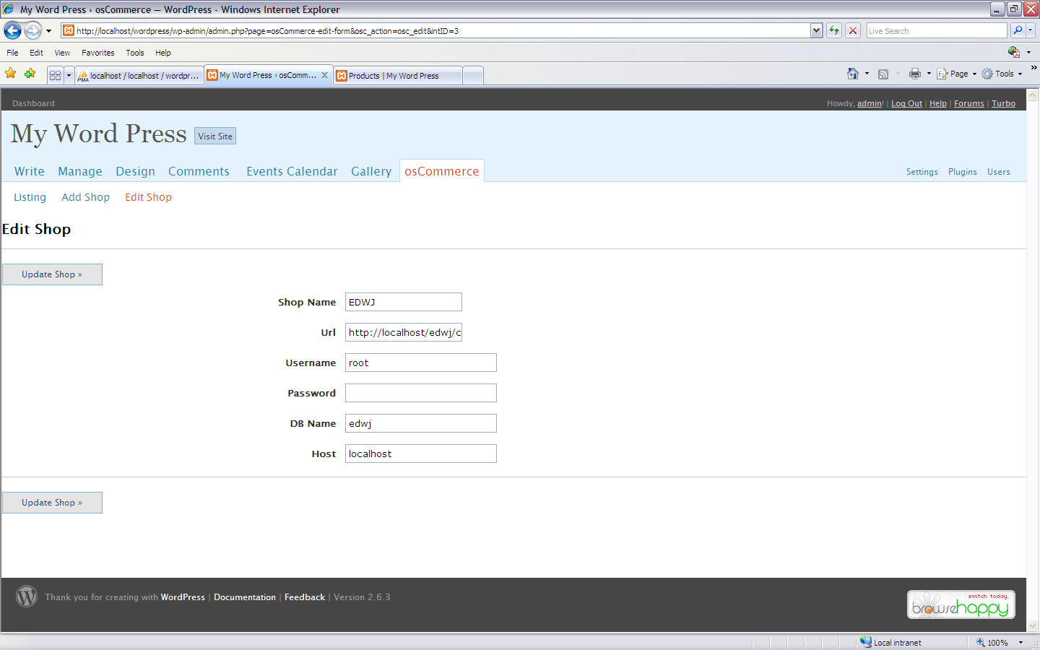This screenshot has height=650, width=1040.
Task: Click the Password input field
Action: 421,393
